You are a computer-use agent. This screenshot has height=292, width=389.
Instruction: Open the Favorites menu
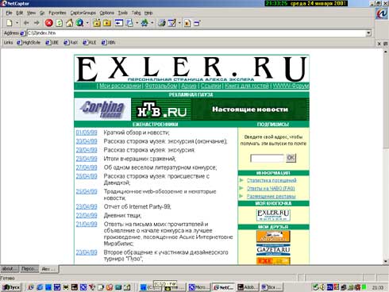click(x=57, y=13)
